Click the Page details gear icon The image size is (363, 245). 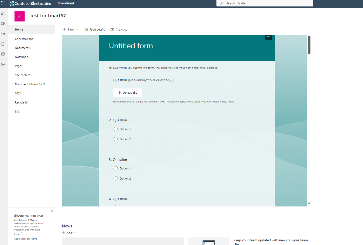point(86,29)
